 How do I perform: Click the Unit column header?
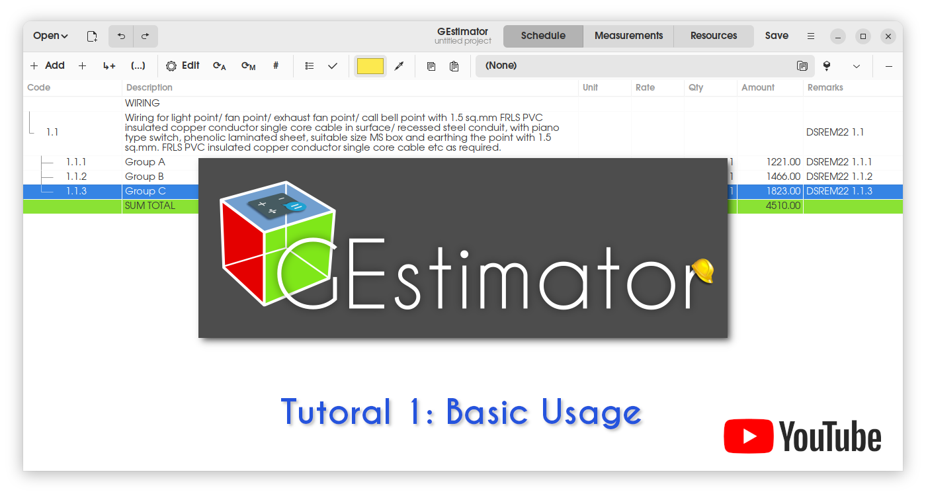pyautogui.click(x=605, y=87)
